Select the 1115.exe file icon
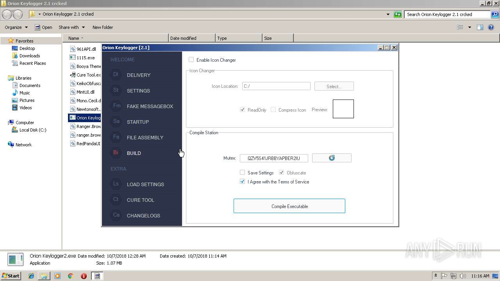 [x=73, y=57]
